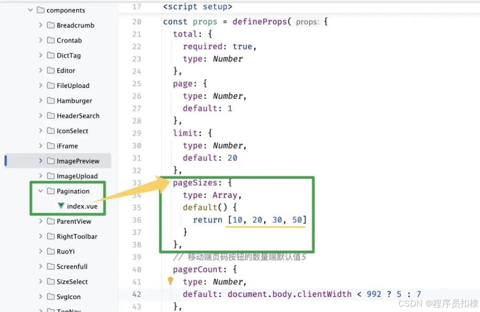Screen dimensions: 480x312
Task: Expand the ImagePreview folder chevron
Action: [41, 161]
